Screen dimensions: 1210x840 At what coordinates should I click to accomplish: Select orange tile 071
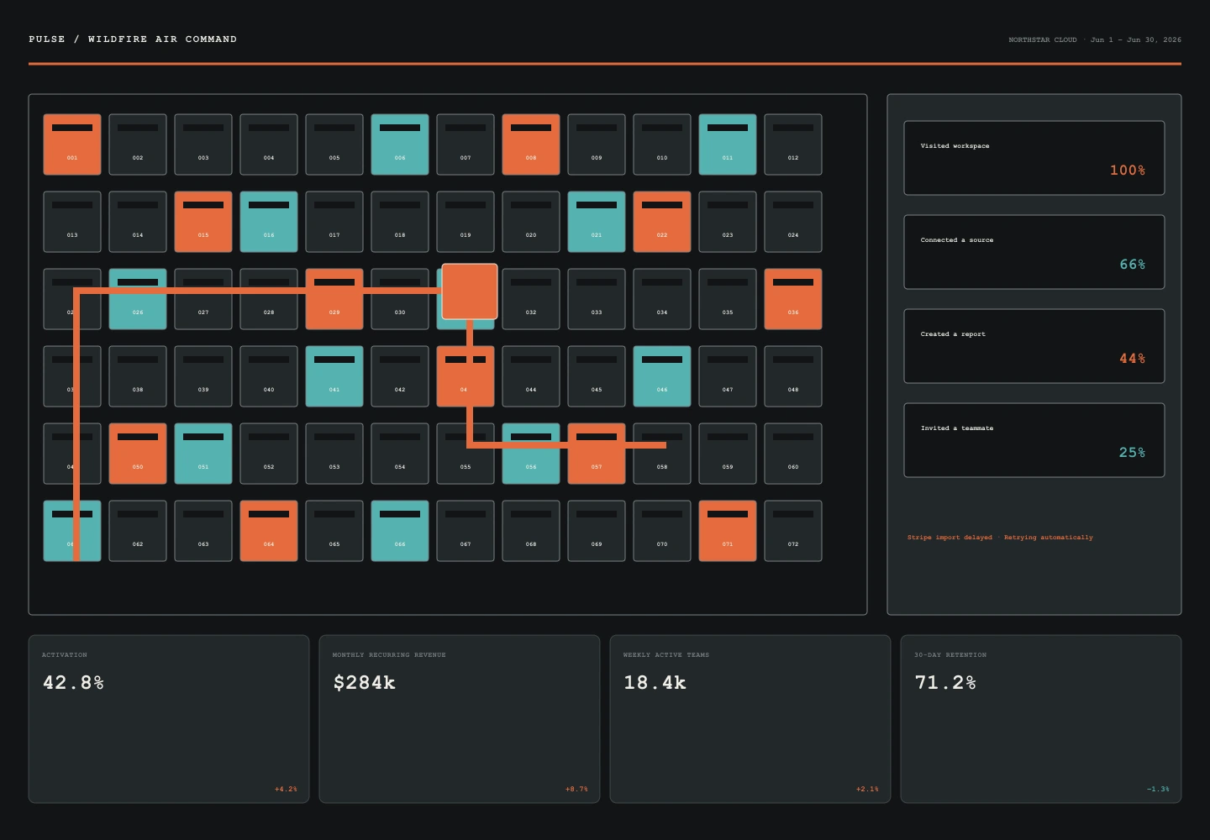728,531
